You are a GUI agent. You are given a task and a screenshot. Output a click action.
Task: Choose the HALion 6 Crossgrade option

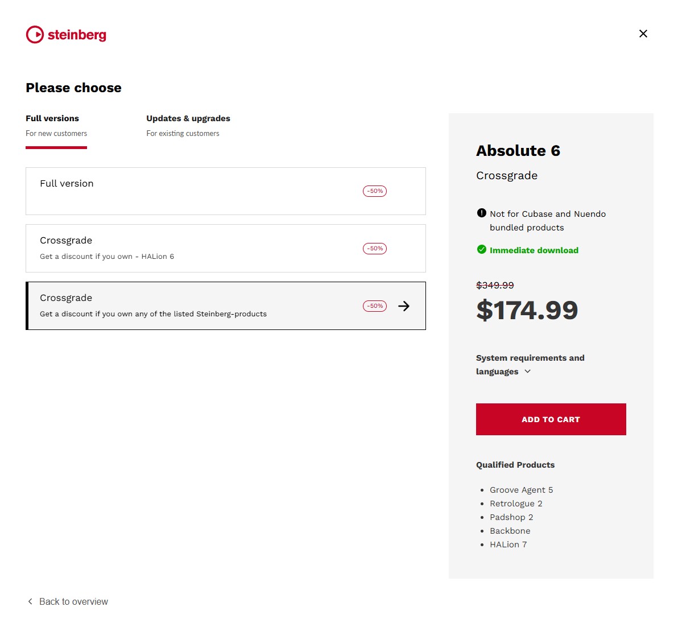(225, 248)
